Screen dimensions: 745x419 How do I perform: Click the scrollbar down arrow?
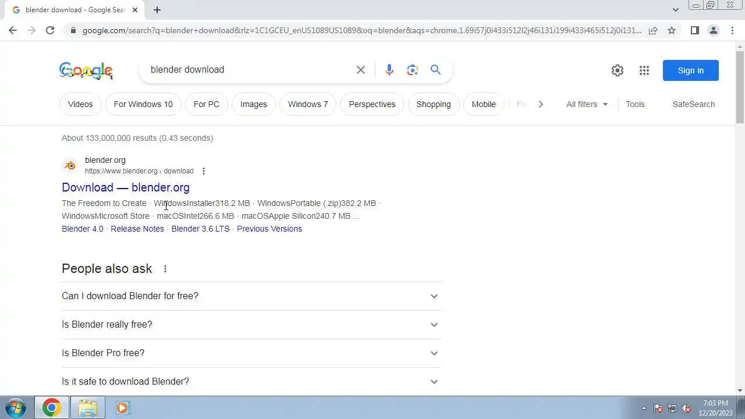tap(740, 390)
